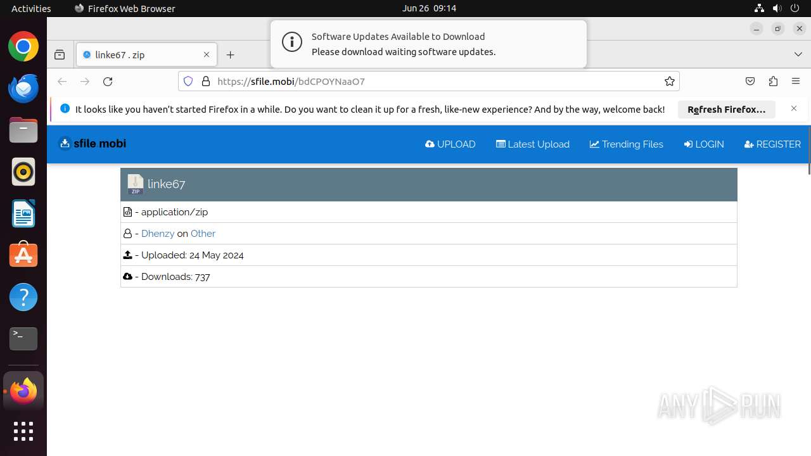Screen dimensions: 811x456
Task: Open Firefox application hamburger menu
Action: [x=796, y=81]
